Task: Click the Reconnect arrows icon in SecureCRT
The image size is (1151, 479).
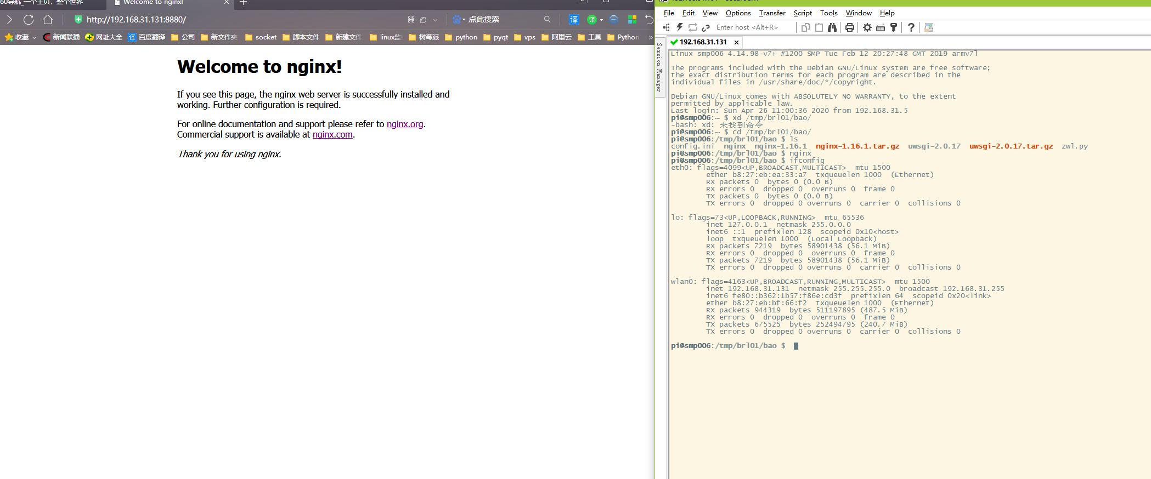Action: (x=693, y=27)
